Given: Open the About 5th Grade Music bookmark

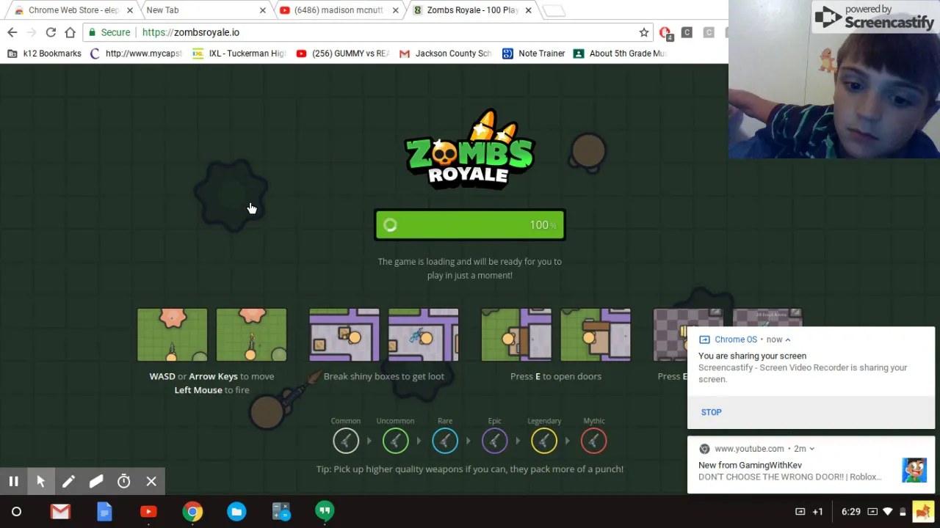Looking at the screenshot, I should (620, 54).
